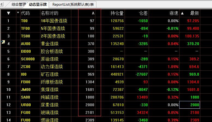Open the header dropdown triangle menu
This screenshot has height=122, width=212.
coord(8,13)
